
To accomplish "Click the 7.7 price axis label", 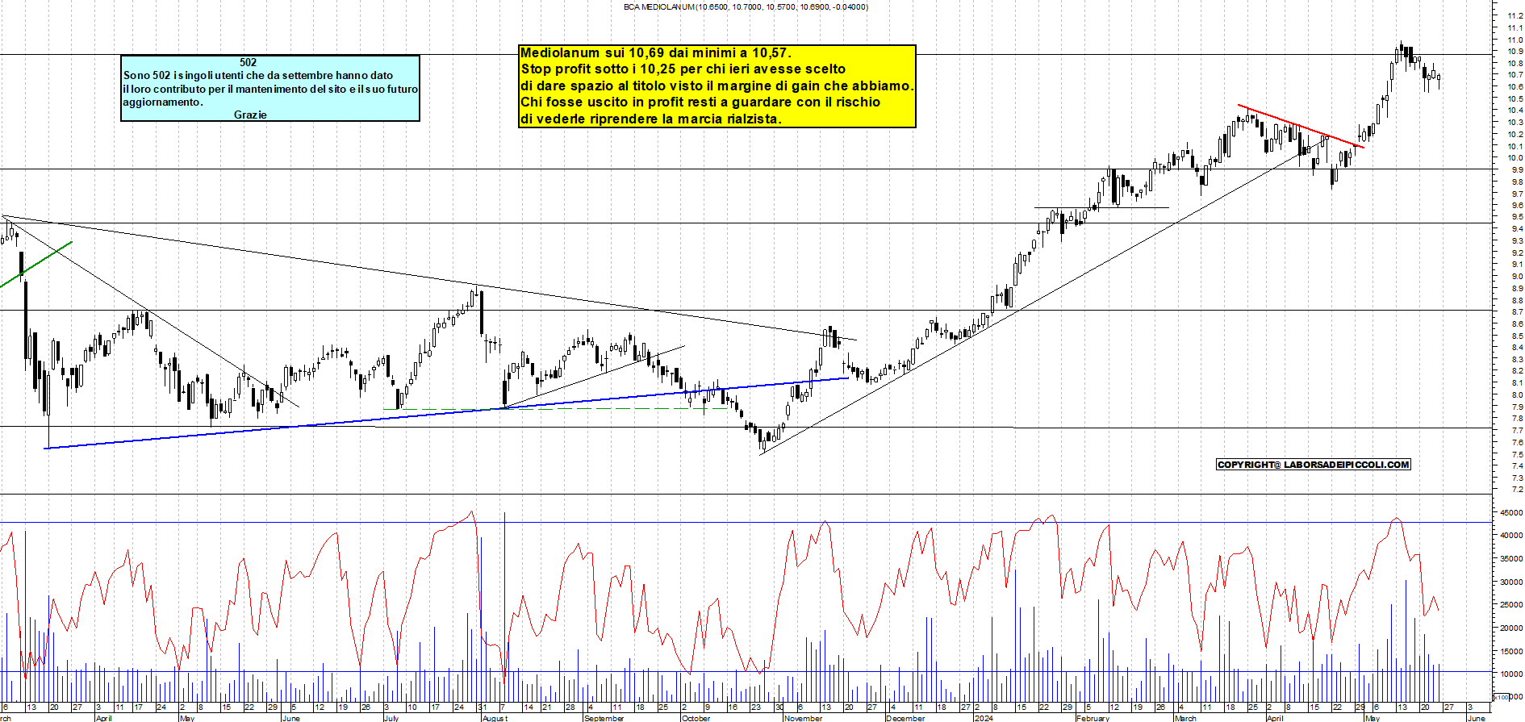I will pos(1517,430).
